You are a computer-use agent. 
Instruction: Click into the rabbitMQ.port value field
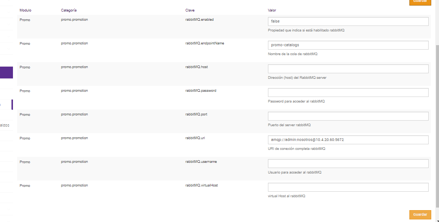tap(348, 116)
